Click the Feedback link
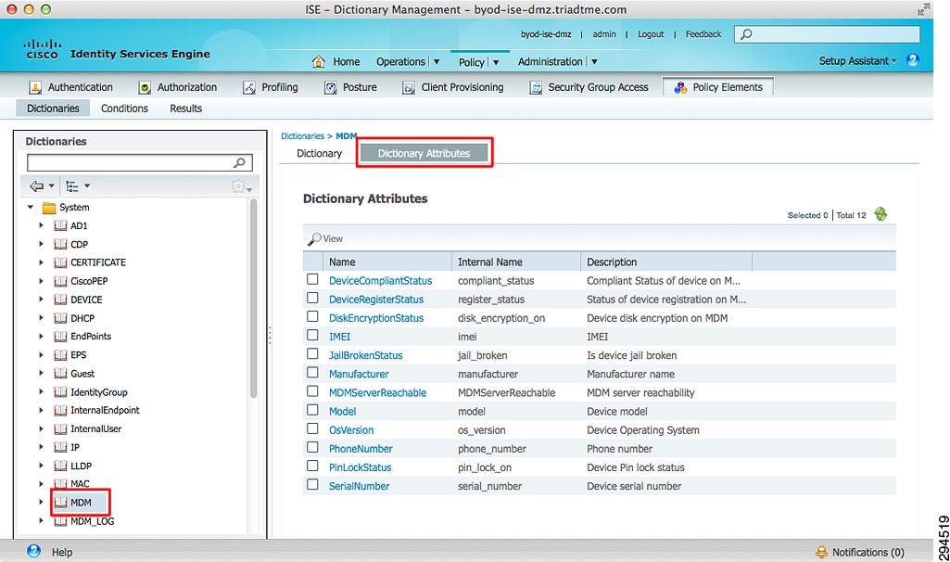Image resolution: width=950 pixels, height=562 pixels. (703, 34)
